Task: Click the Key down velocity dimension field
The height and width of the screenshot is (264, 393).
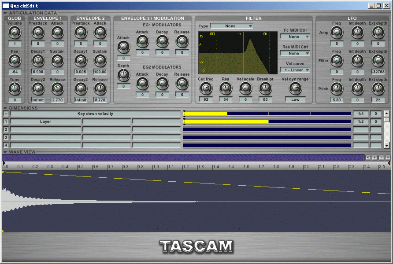Action: pyautogui.click(x=95, y=114)
